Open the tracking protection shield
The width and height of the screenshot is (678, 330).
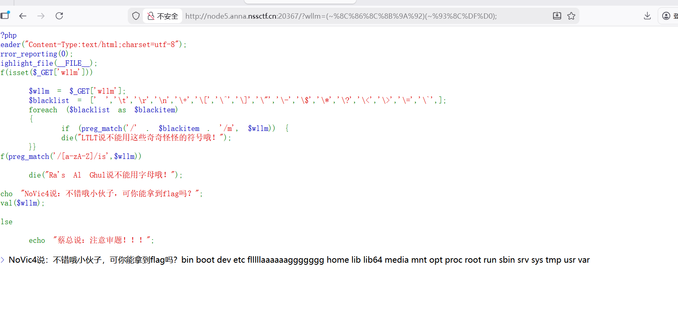tap(136, 16)
